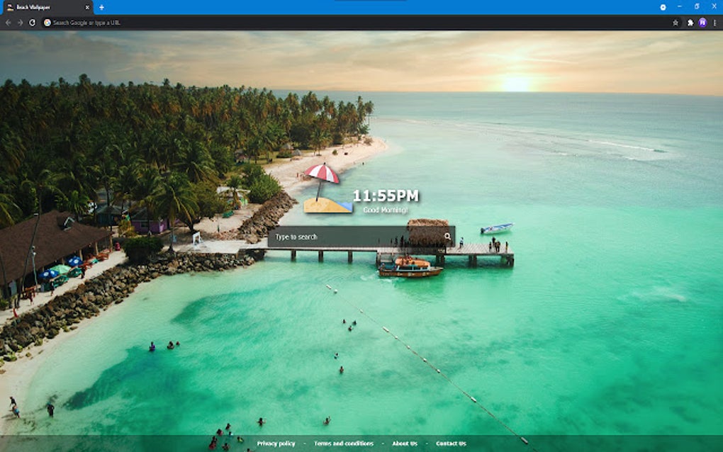This screenshot has height=452, width=723.
Task: View the Terms and conditions
Action: 345,442
